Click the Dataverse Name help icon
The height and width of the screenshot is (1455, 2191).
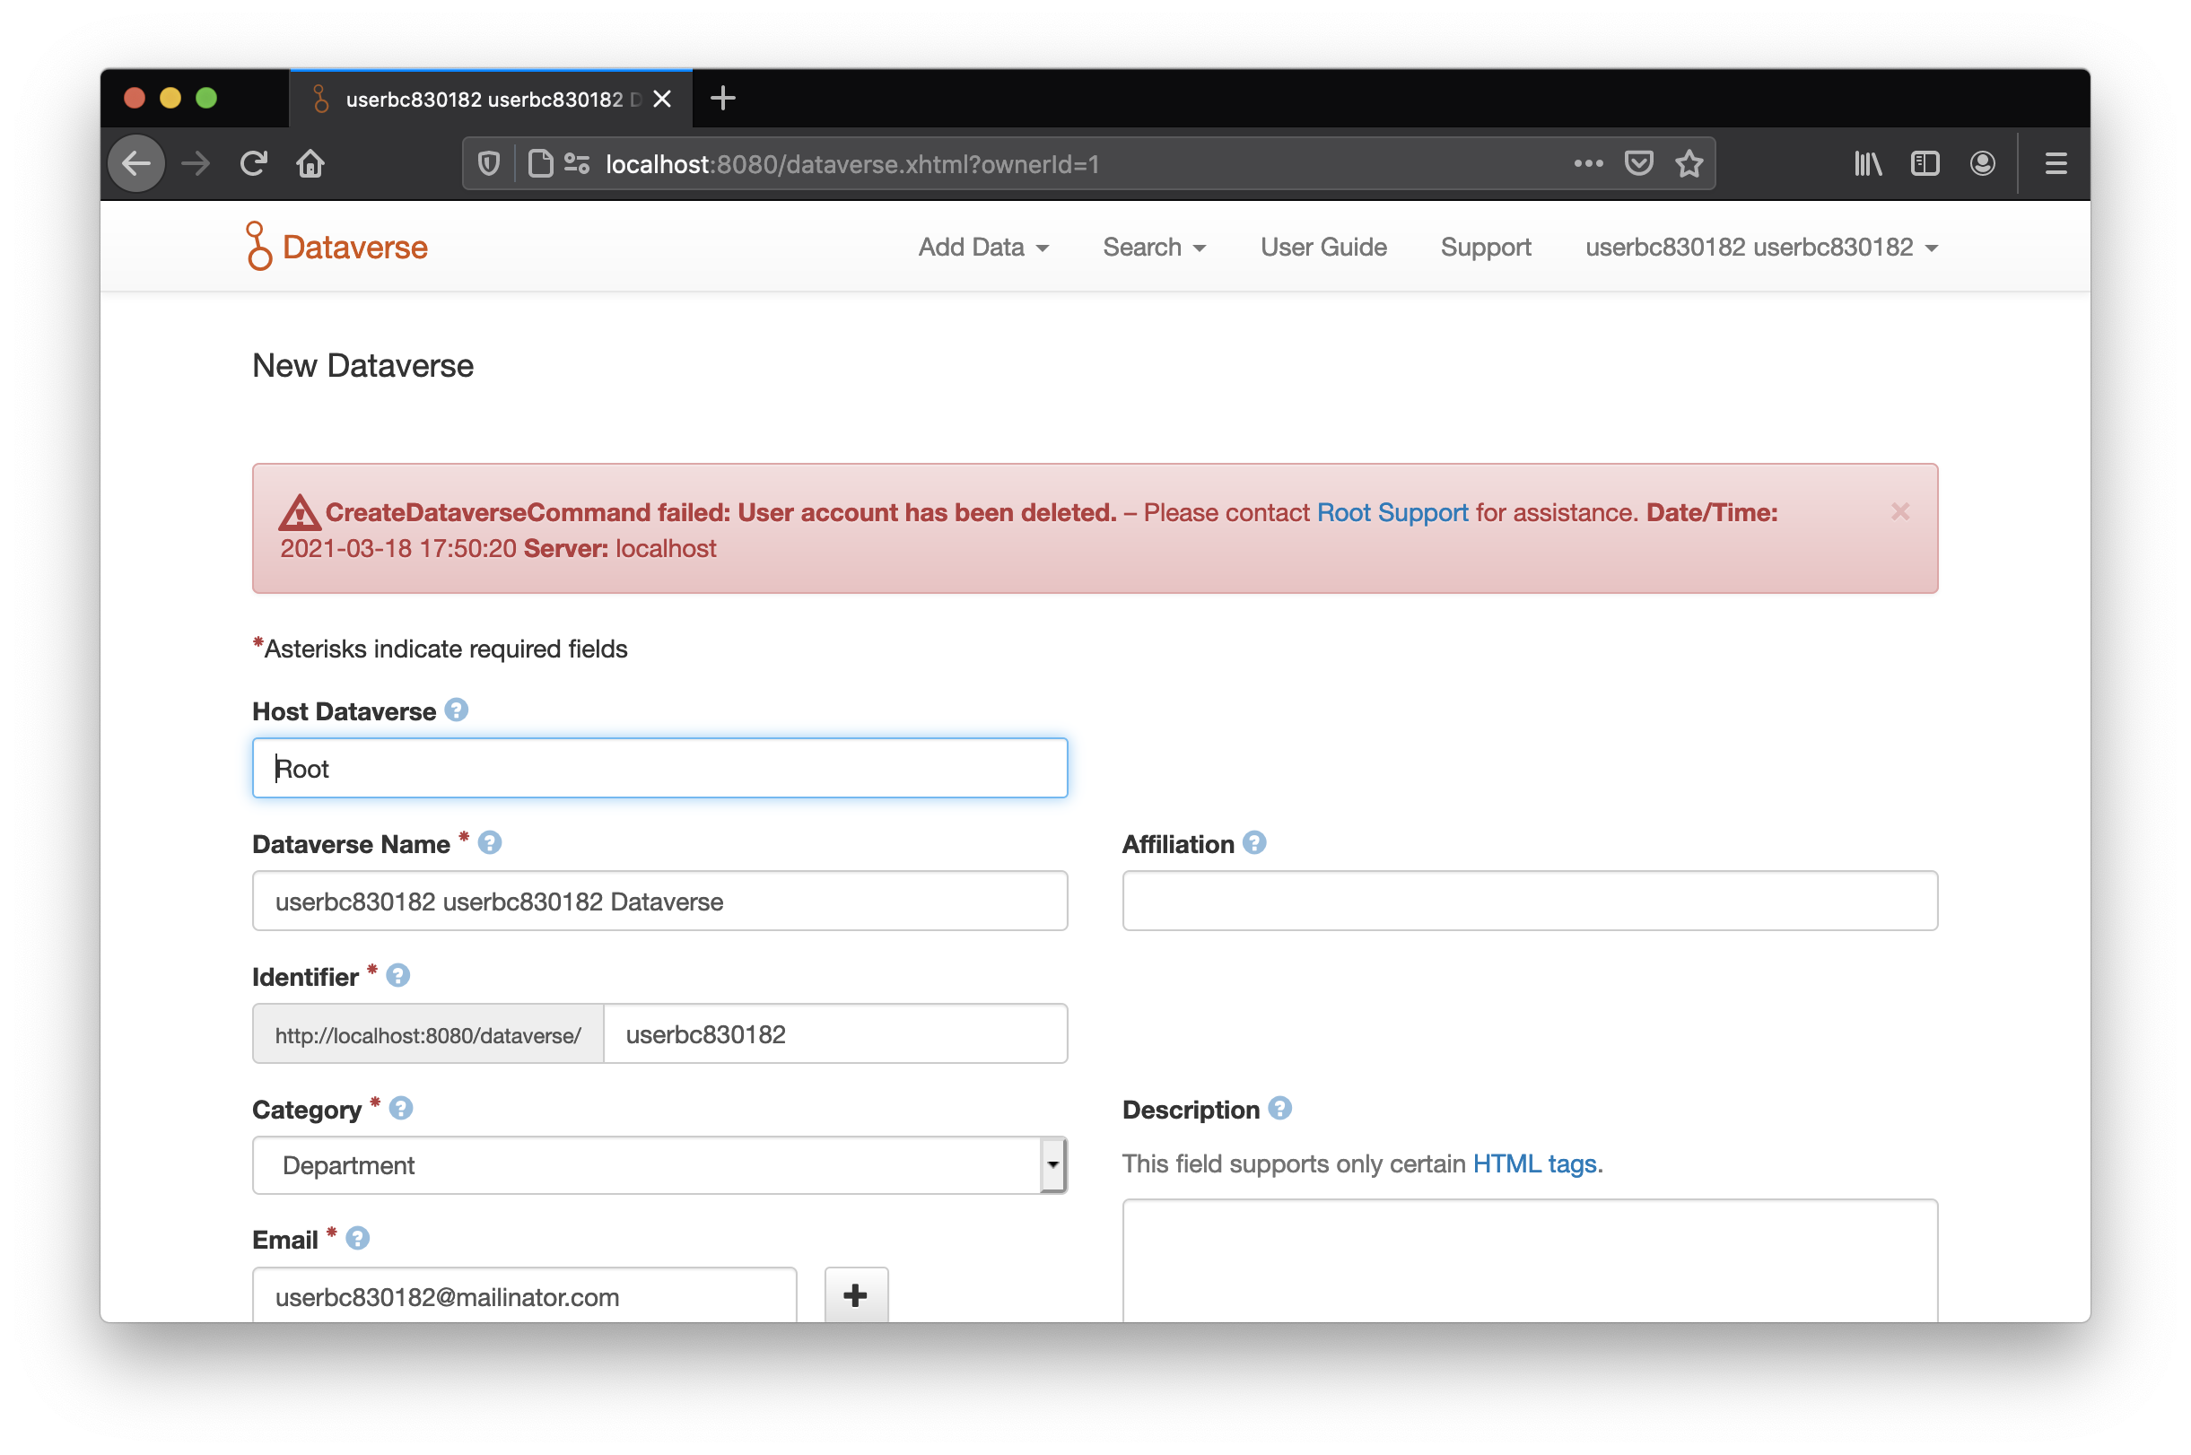pos(489,842)
